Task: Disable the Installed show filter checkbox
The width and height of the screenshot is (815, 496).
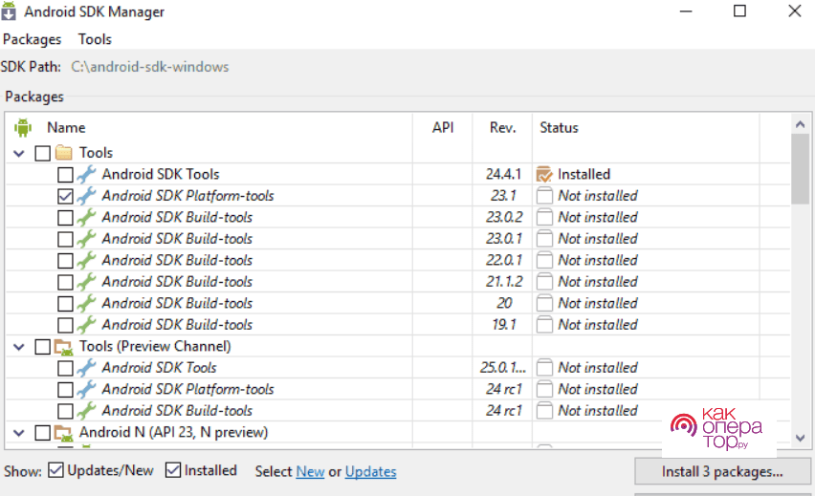Action: point(173,470)
